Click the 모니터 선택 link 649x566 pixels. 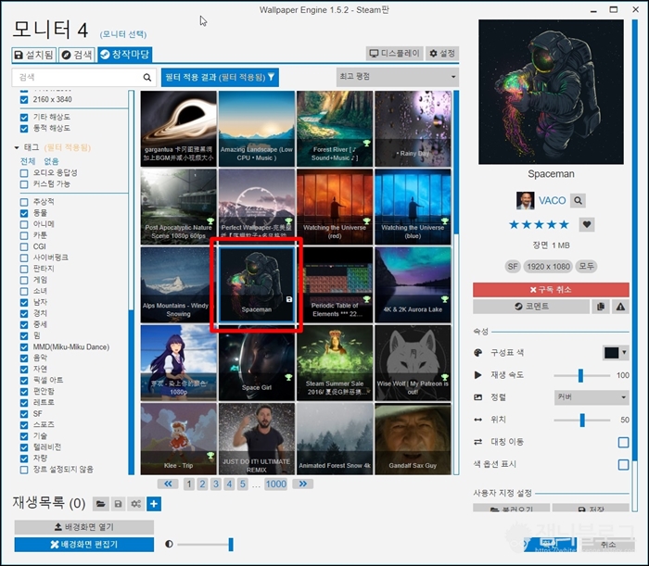[x=123, y=34]
